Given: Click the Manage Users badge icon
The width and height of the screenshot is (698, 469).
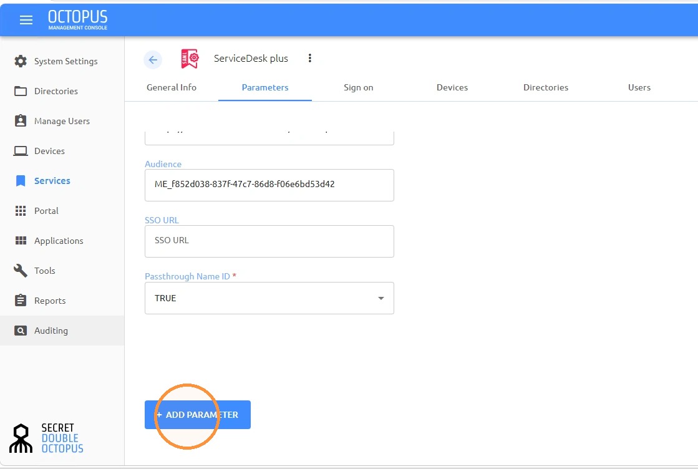Looking at the screenshot, I should 21,121.
